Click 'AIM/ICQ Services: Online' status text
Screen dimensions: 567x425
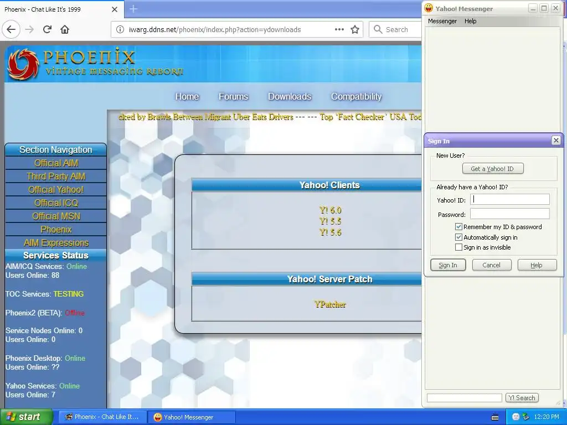click(46, 266)
